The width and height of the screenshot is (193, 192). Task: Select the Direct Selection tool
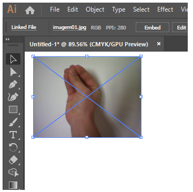(13, 72)
